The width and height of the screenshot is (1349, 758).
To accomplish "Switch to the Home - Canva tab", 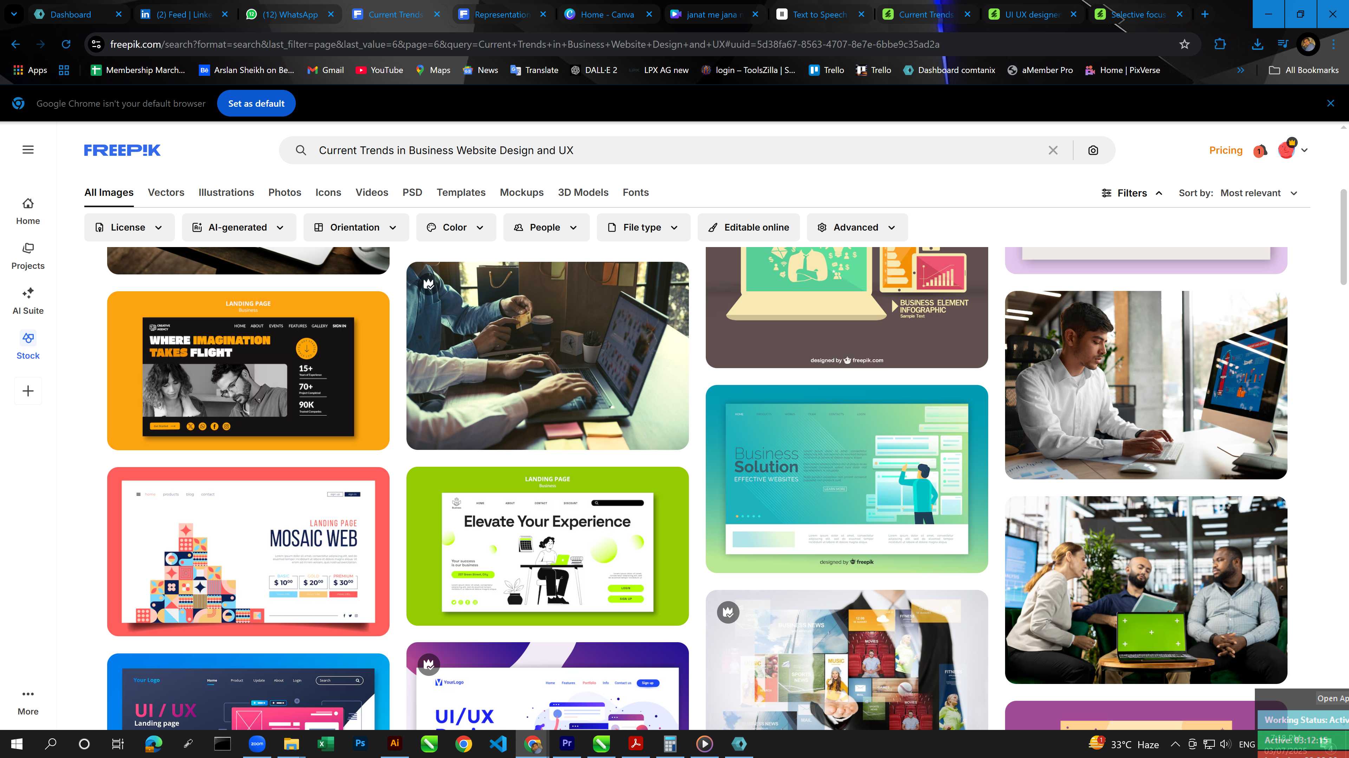I will [x=607, y=14].
